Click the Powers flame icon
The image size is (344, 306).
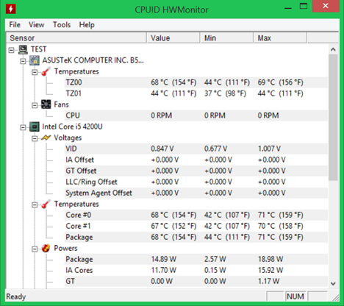(46, 248)
